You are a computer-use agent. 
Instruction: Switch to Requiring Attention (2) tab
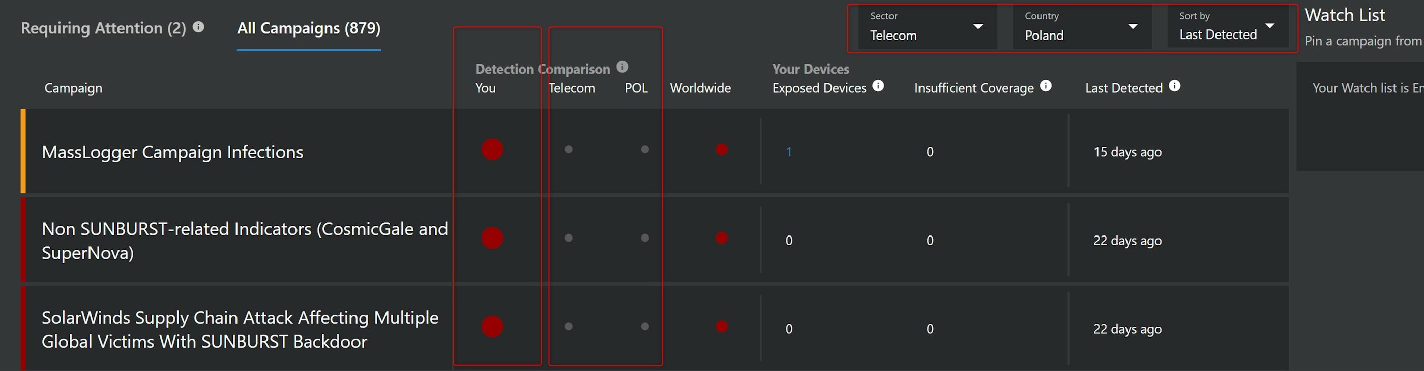coord(103,28)
